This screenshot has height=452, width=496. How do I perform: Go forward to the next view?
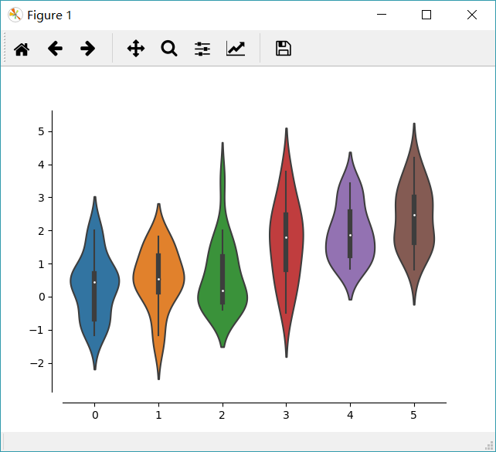[87, 49]
